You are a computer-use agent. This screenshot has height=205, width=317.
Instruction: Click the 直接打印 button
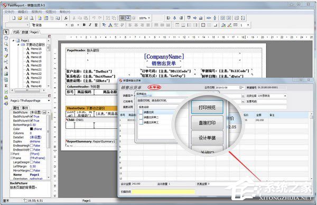[x=207, y=123]
